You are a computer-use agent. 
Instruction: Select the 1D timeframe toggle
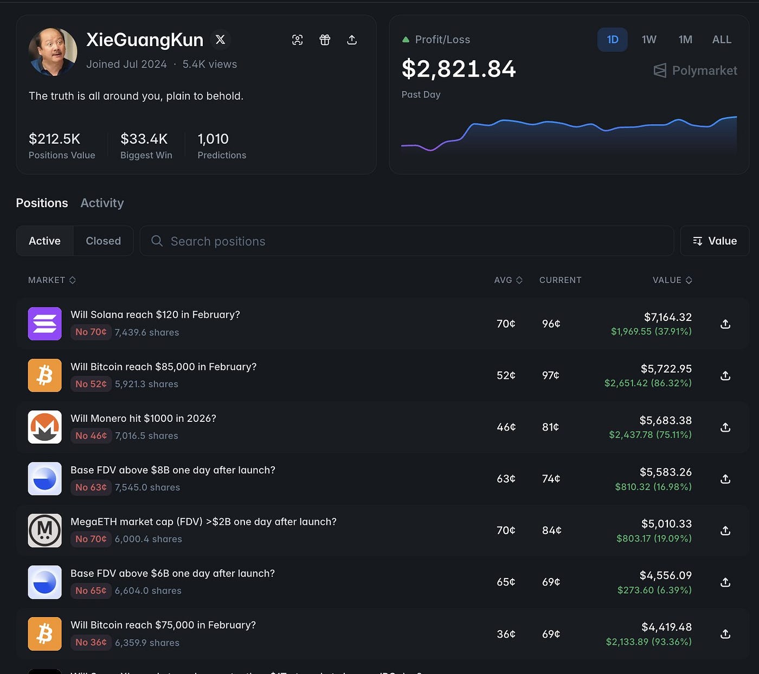pos(612,40)
